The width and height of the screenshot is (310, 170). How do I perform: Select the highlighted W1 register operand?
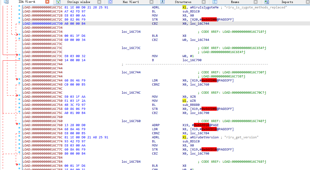pyautogui.click(x=184, y=101)
